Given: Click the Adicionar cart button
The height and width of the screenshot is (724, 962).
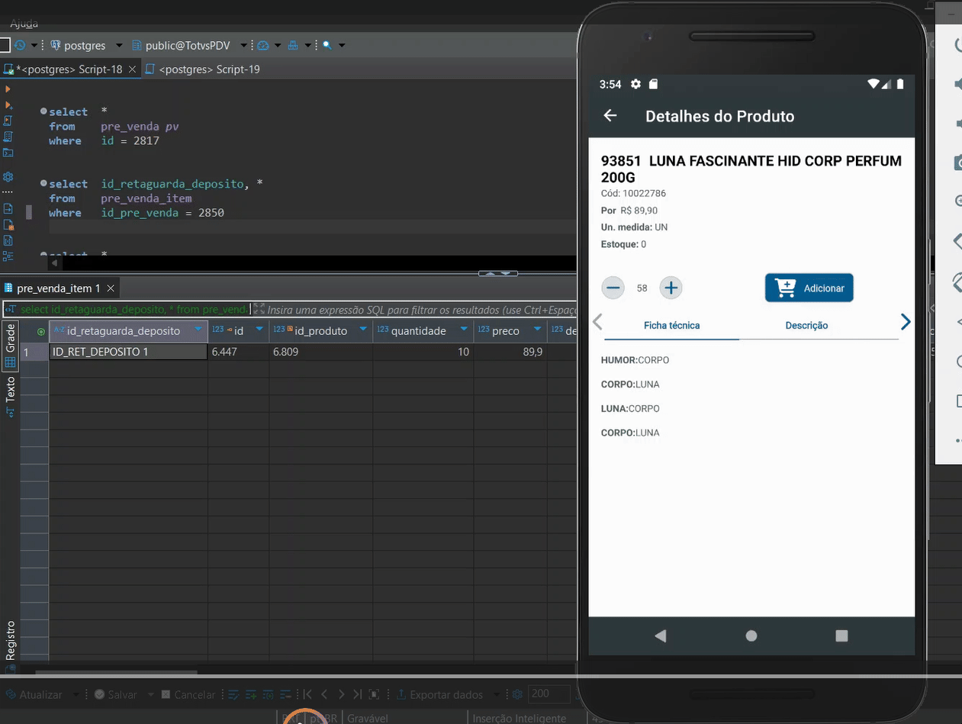Looking at the screenshot, I should click(809, 288).
